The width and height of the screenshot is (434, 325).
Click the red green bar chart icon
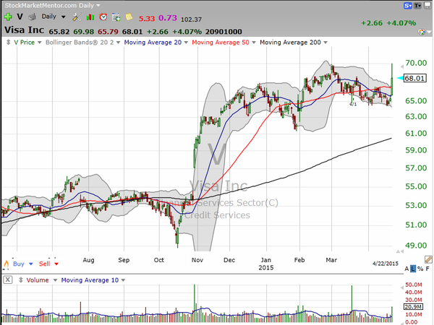[90, 17]
